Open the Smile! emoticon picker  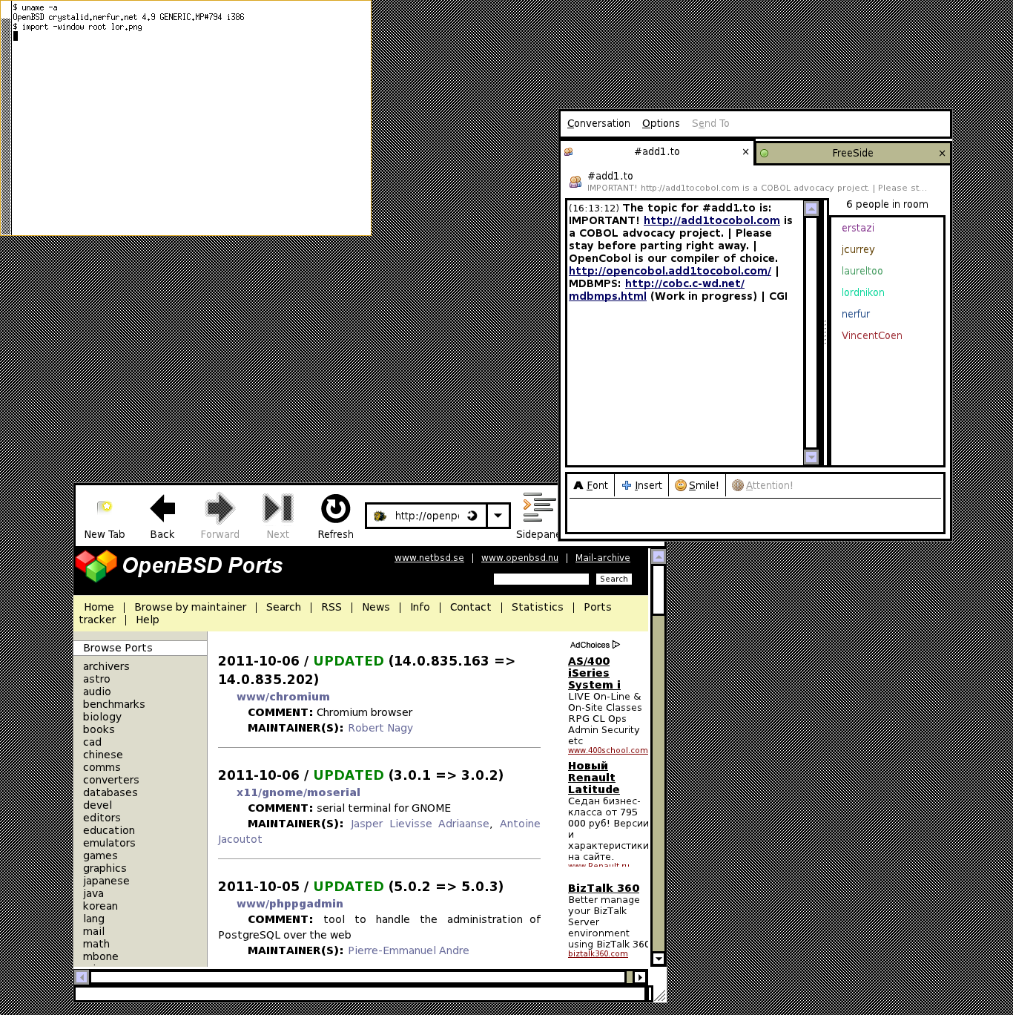coord(696,485)
